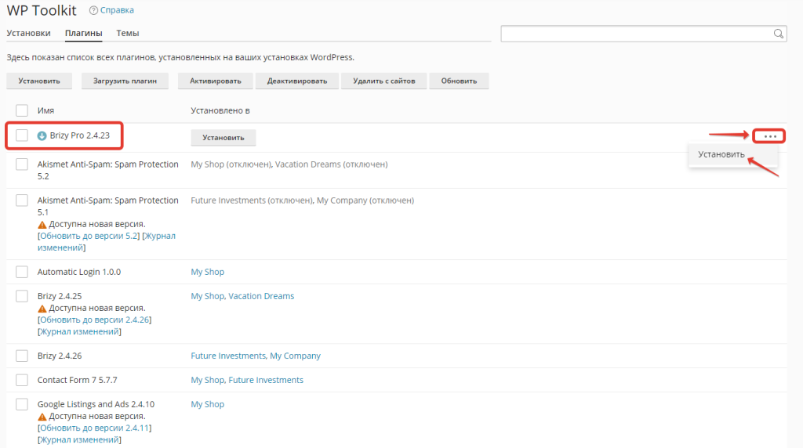The width and height of the screenshot is (803, 448).
Task: Click My Shop (отключен), Vacation Dreams (отключен) text
Action: 289,164
